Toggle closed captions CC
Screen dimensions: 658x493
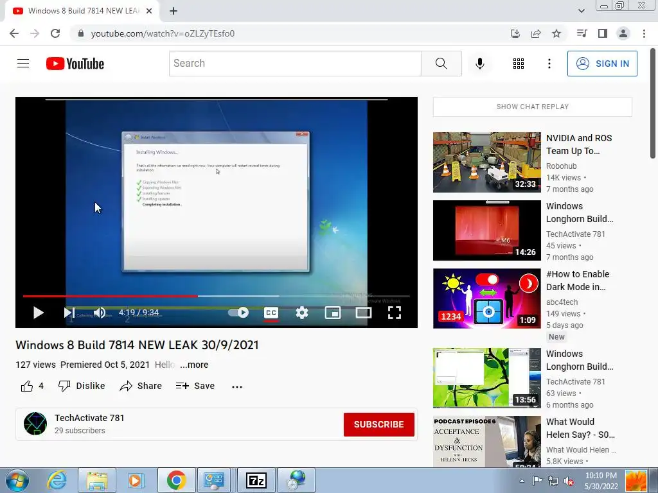coord(271,313)
